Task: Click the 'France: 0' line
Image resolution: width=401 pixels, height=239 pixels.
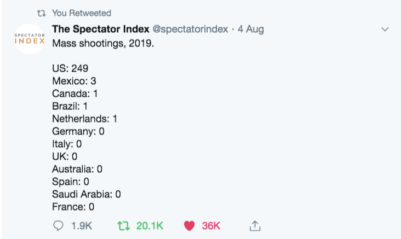Action: tap(73, 207)
